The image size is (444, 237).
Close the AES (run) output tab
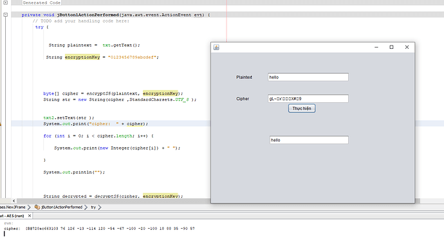click(x=30, y=216)
